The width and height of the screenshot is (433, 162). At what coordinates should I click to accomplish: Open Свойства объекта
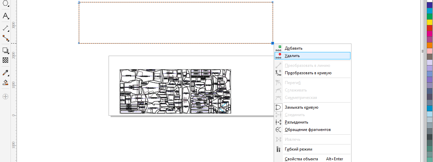[x=312, y=159]
